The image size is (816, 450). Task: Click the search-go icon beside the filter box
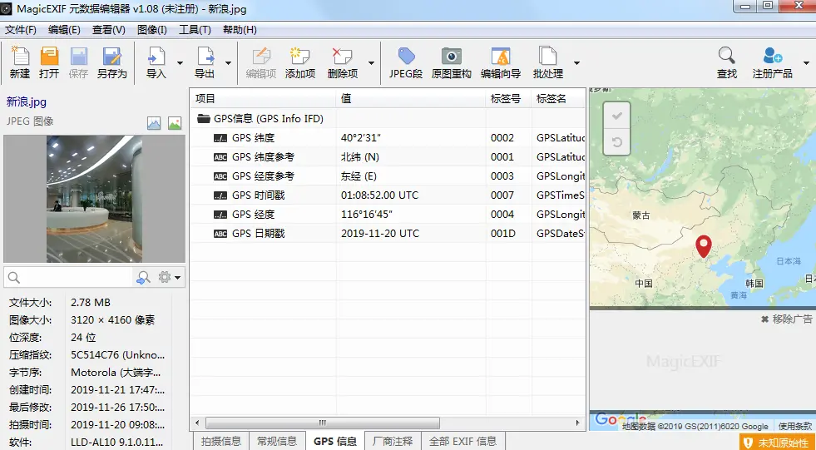click(143, 277)
